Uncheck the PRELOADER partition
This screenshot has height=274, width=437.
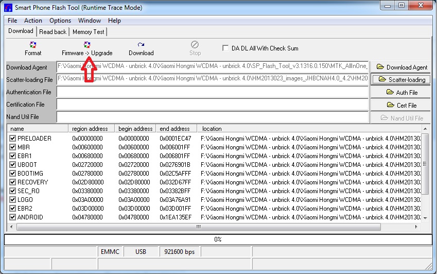(13, 139)
